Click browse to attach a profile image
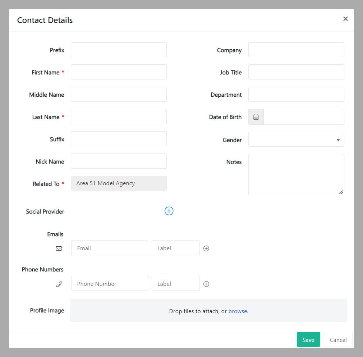The height and width of the screenshot is (357, 363). 238,311
